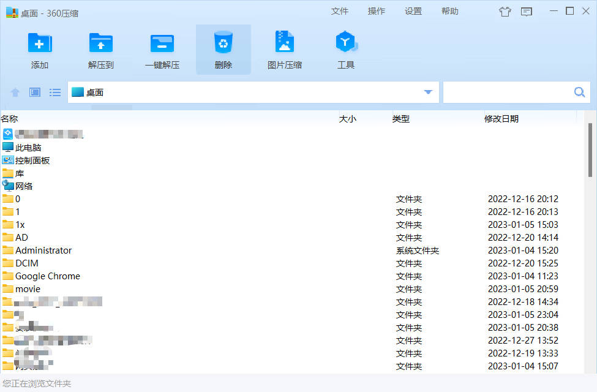This screenshot has height=392, width=597.
Task: Select the movie folder name
Action: pos(28,289)
